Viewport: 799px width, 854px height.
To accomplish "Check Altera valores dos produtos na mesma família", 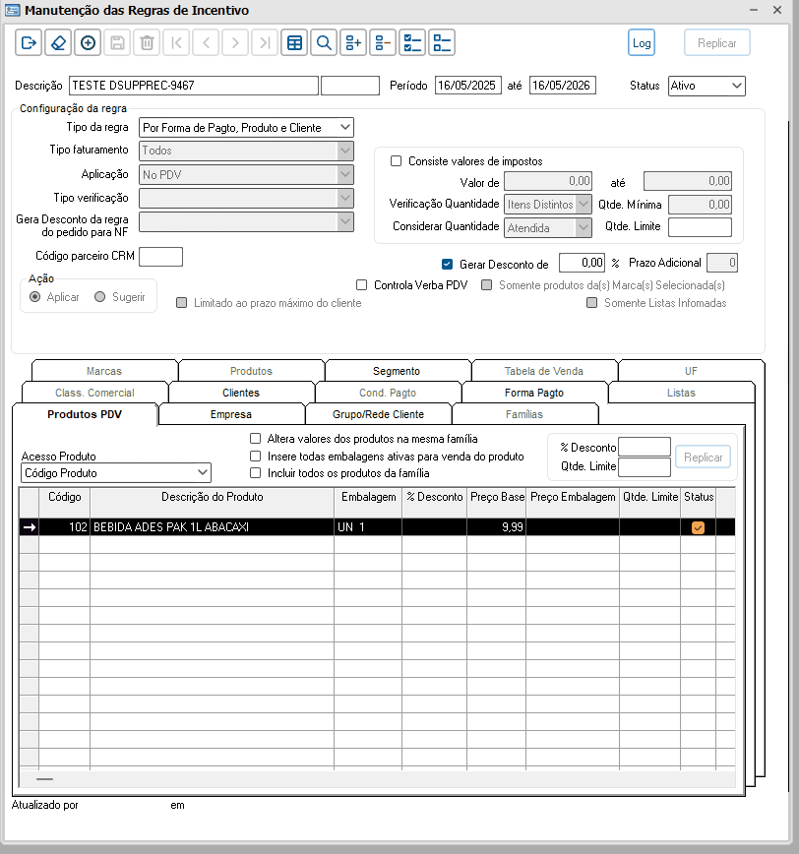I will pyautogui.click(x=255, y=439).
